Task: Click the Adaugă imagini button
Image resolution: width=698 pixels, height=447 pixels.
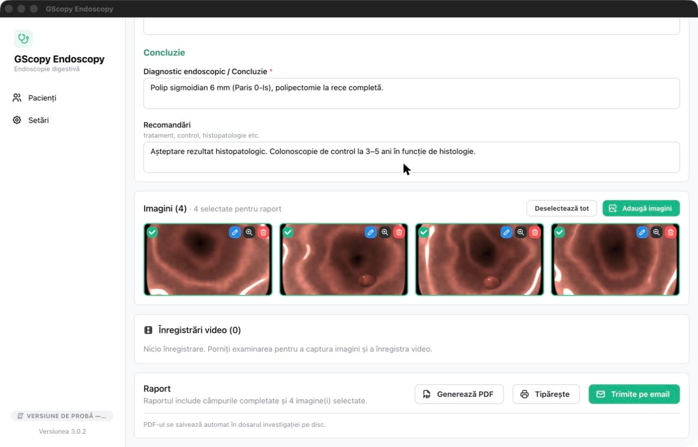Action: coord(641,208)
